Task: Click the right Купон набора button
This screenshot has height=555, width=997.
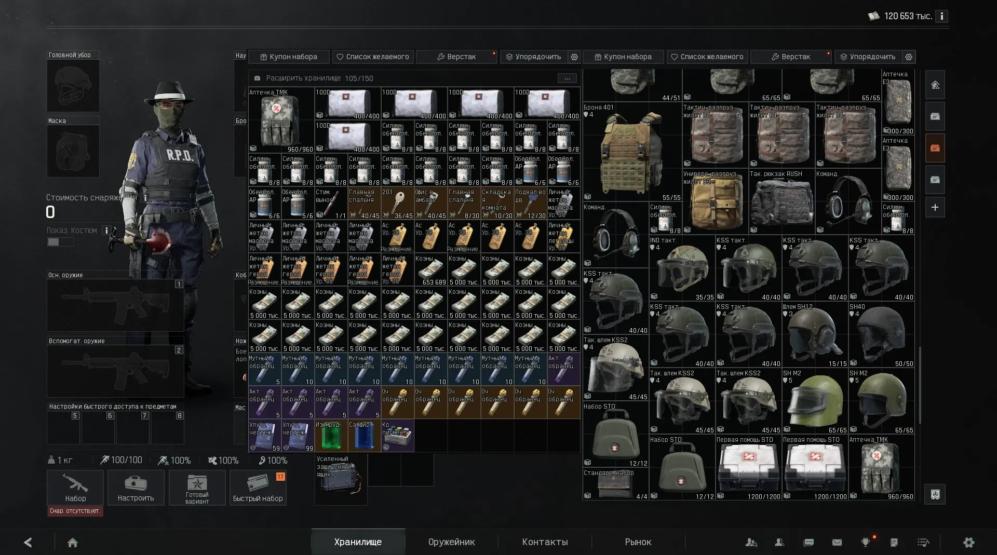Action: point(623,57)
